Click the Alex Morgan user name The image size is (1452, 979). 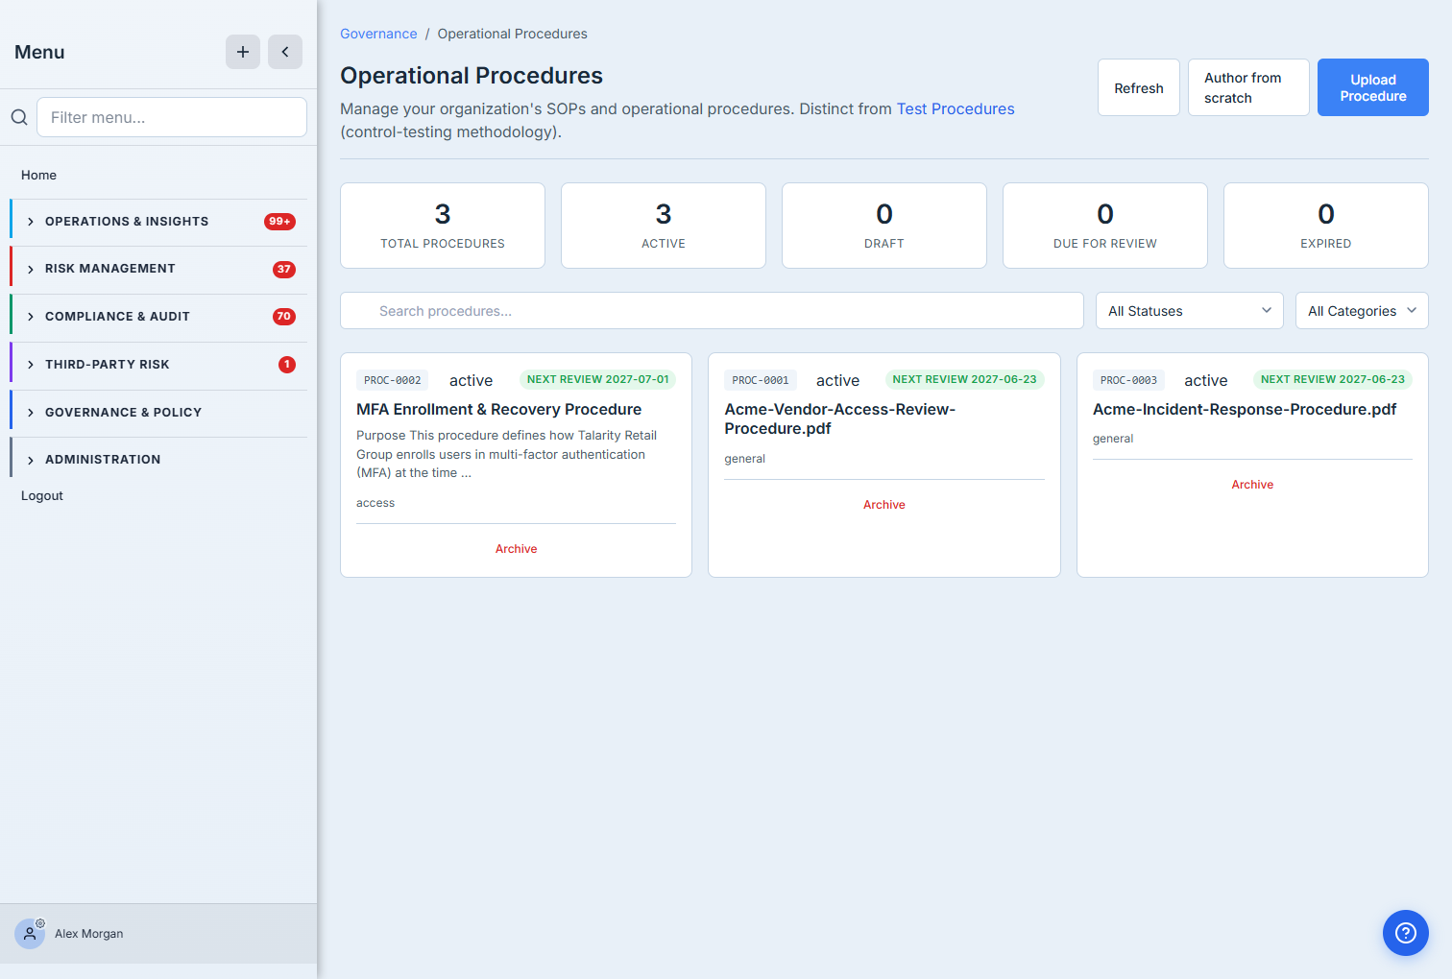88,934
